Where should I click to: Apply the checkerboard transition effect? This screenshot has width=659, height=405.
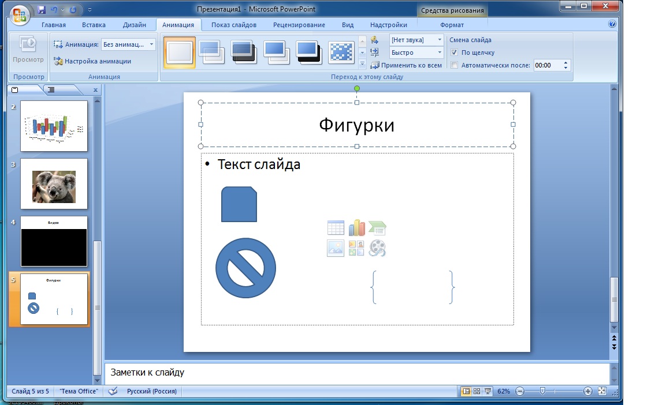point(342,52)
